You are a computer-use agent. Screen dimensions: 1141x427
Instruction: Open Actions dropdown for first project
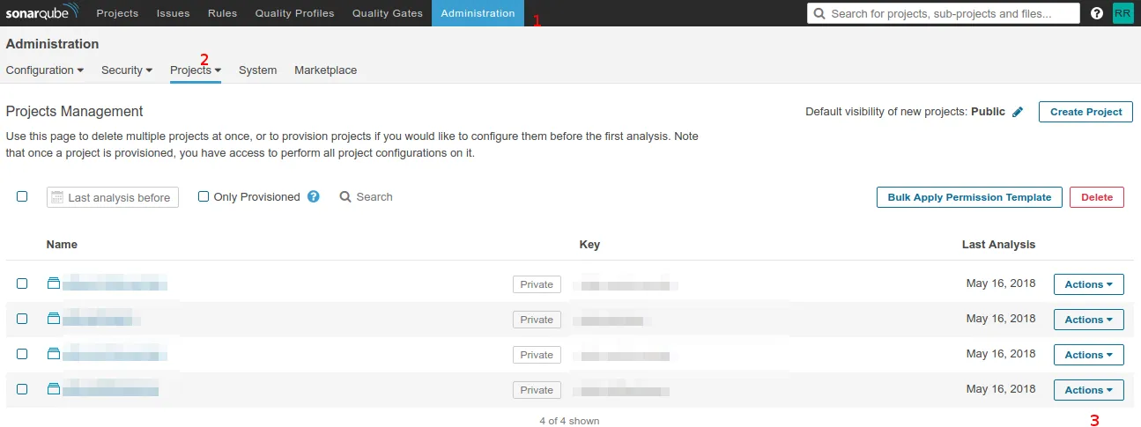tap(1088, 284)
